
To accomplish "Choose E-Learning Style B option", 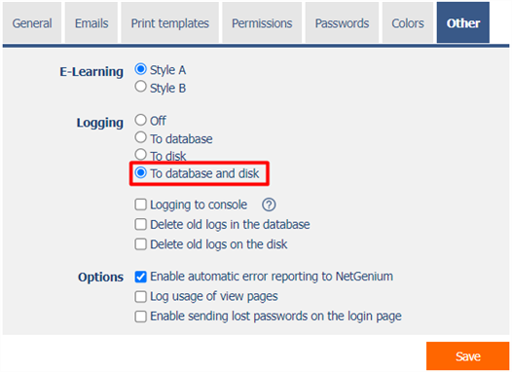I will [x=141, y=87].
